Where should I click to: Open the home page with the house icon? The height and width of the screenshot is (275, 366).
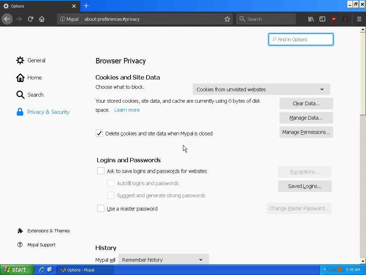42,19
